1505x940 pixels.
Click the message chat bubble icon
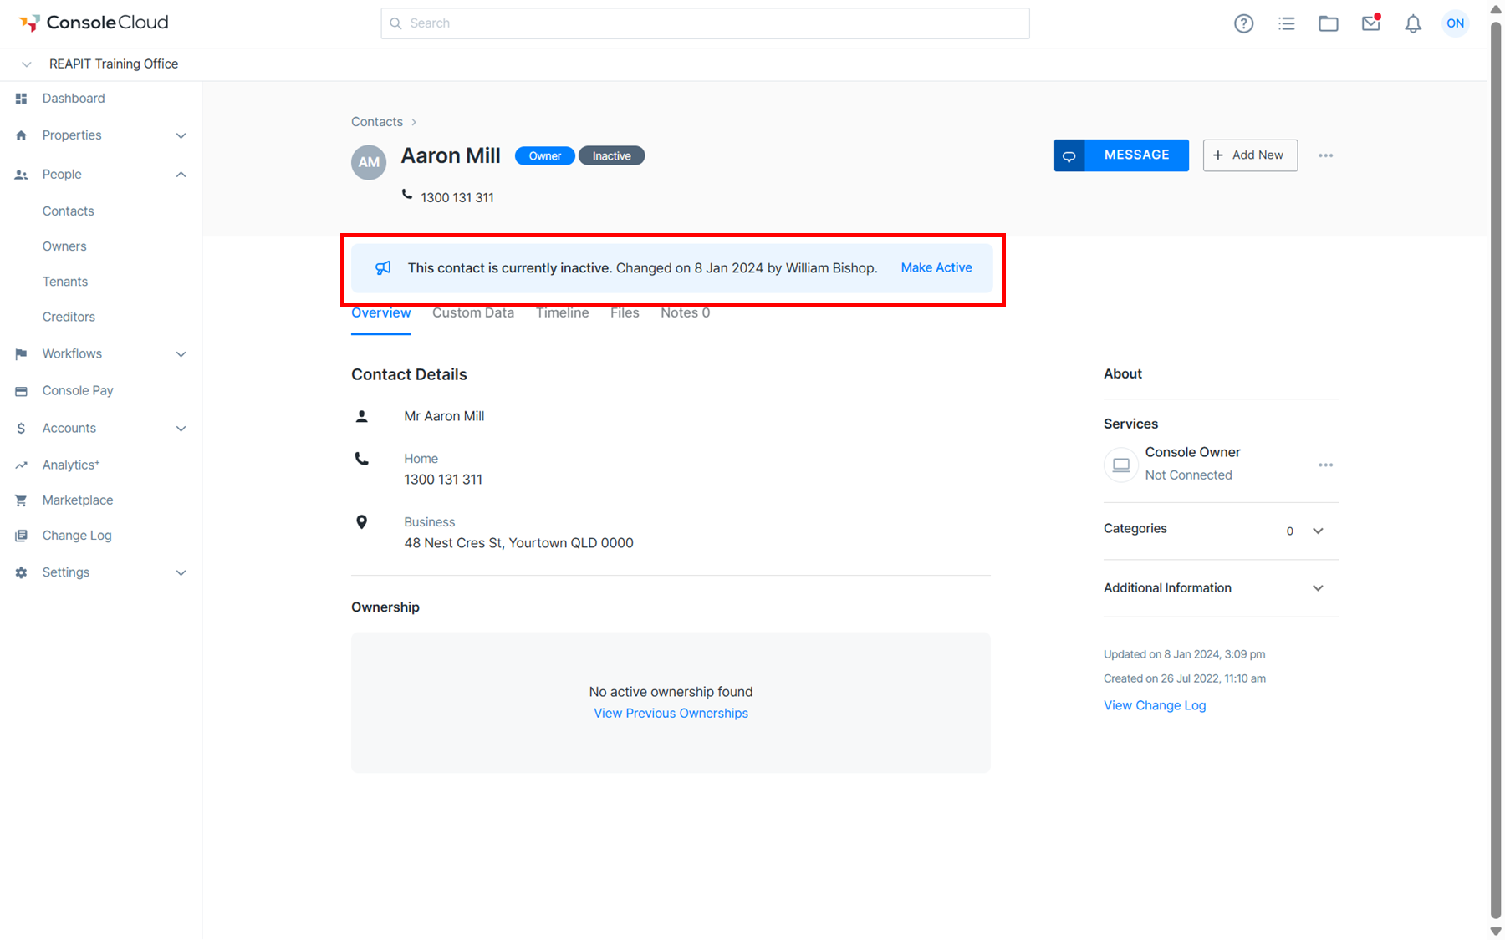[1069, 155]
